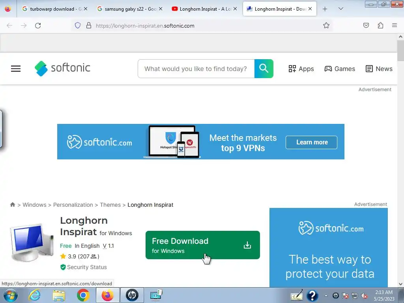Click the blue help question mark icon
The height and width of the screenshot is (303, 404).
point(312,296)
